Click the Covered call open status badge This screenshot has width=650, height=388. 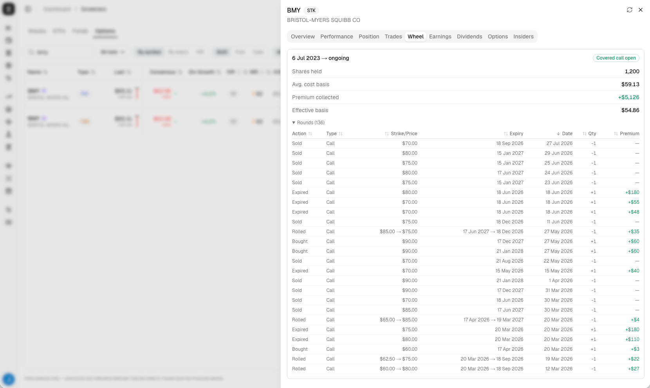[616, 58]
